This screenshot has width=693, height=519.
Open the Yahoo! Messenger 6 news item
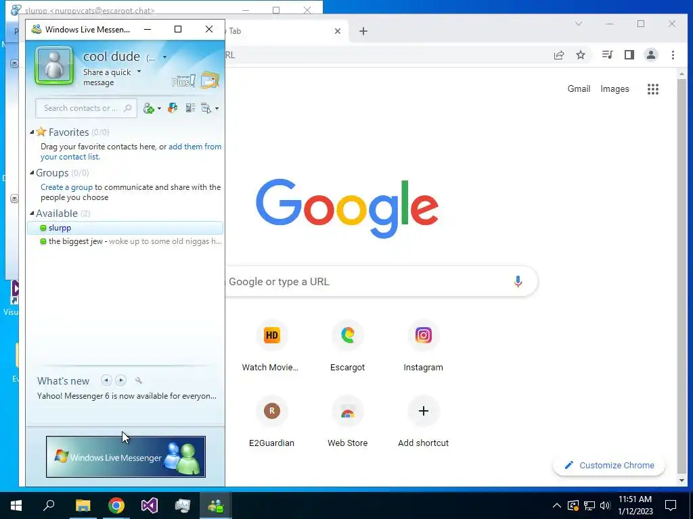127,396
